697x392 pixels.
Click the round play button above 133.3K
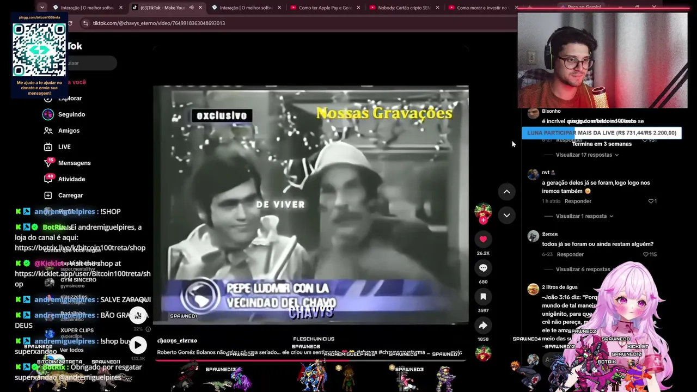[x=138, y=345]
